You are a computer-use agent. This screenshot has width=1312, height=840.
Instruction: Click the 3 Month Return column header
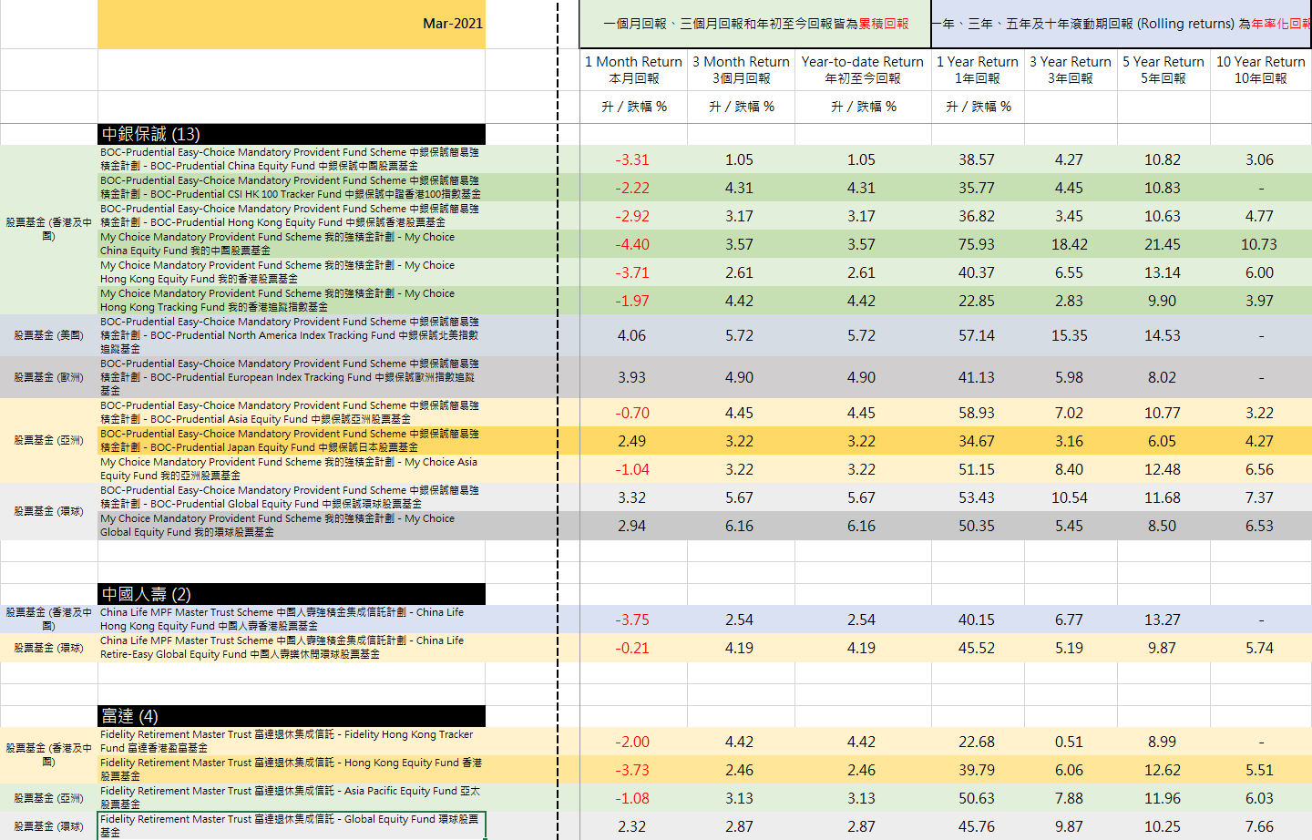(741, 70)
